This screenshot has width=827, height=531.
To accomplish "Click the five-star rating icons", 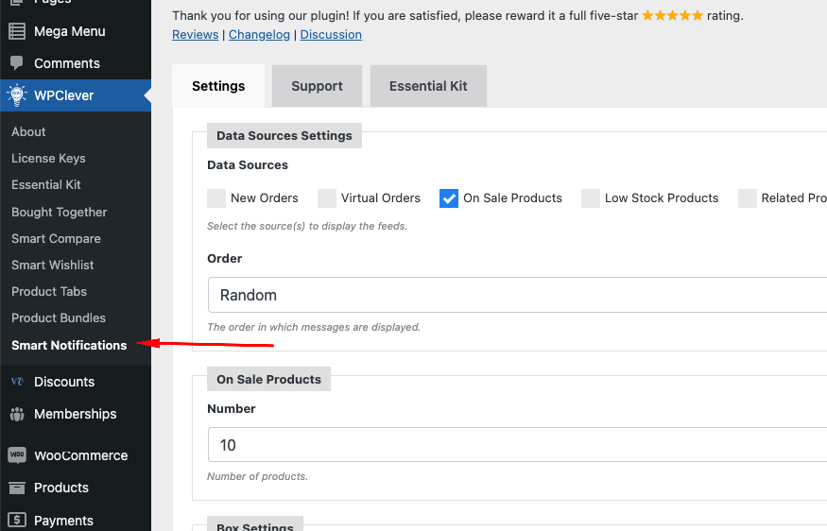I will pos(672,16).
